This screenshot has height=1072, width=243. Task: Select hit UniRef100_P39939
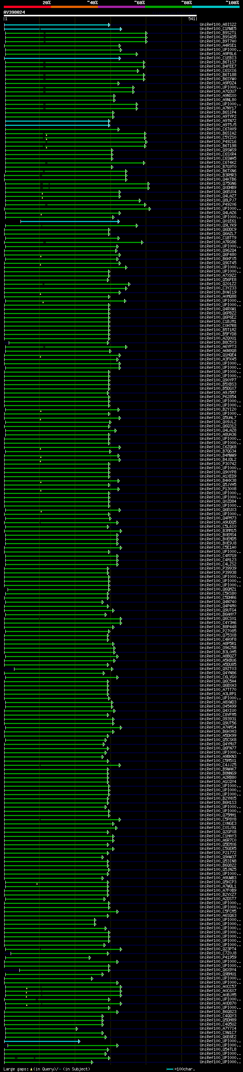click(x=218, y=569)
